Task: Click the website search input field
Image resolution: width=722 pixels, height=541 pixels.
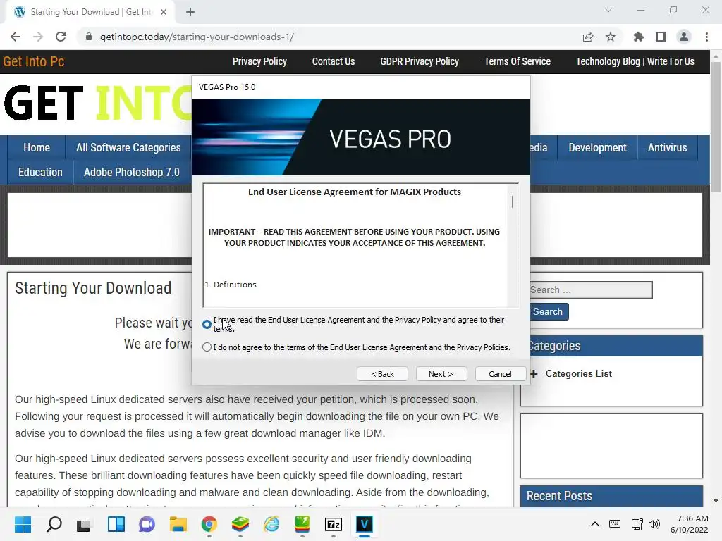Action: tap(592, 290)
